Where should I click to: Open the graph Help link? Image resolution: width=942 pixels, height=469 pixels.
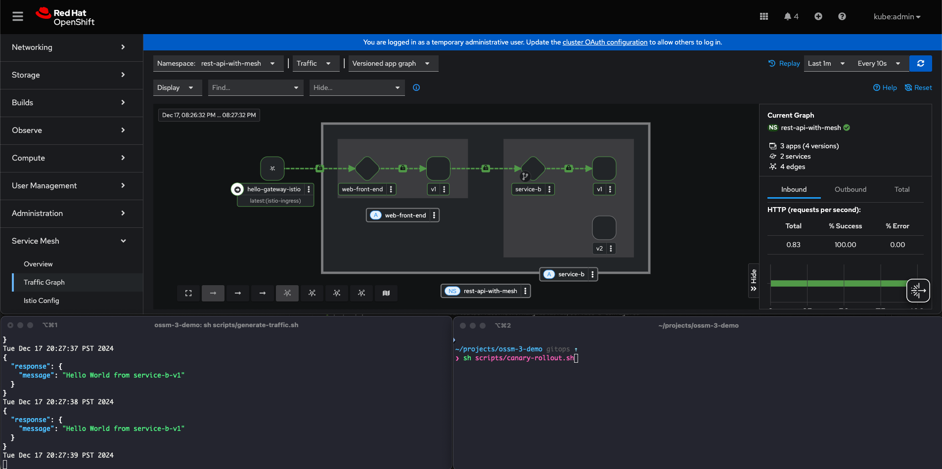click(x=885, y=87)
